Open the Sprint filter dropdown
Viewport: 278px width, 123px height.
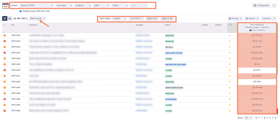click(138, 6)
